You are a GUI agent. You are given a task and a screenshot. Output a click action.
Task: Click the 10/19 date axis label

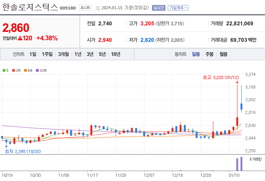pyautogui.click(x=7, y=175)
